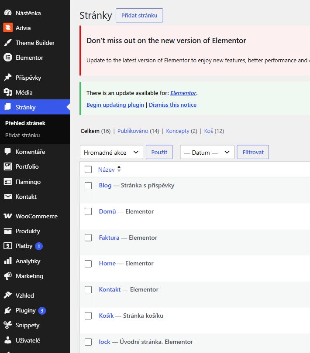Go to the WooCommerce menu label
This screenshot has width=310, height=353.
[x=37, y=216]
